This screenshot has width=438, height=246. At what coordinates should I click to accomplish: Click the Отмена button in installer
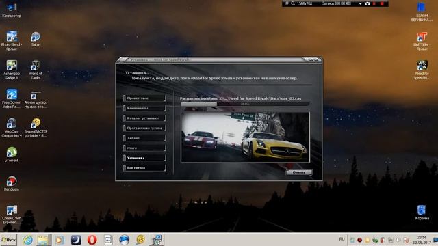299,172
